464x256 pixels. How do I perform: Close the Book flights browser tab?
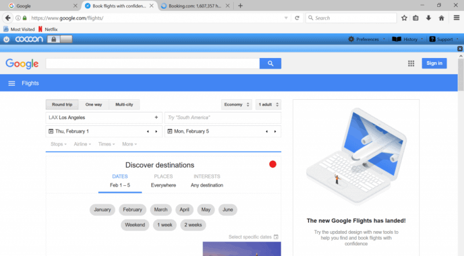tap(151, 6)
